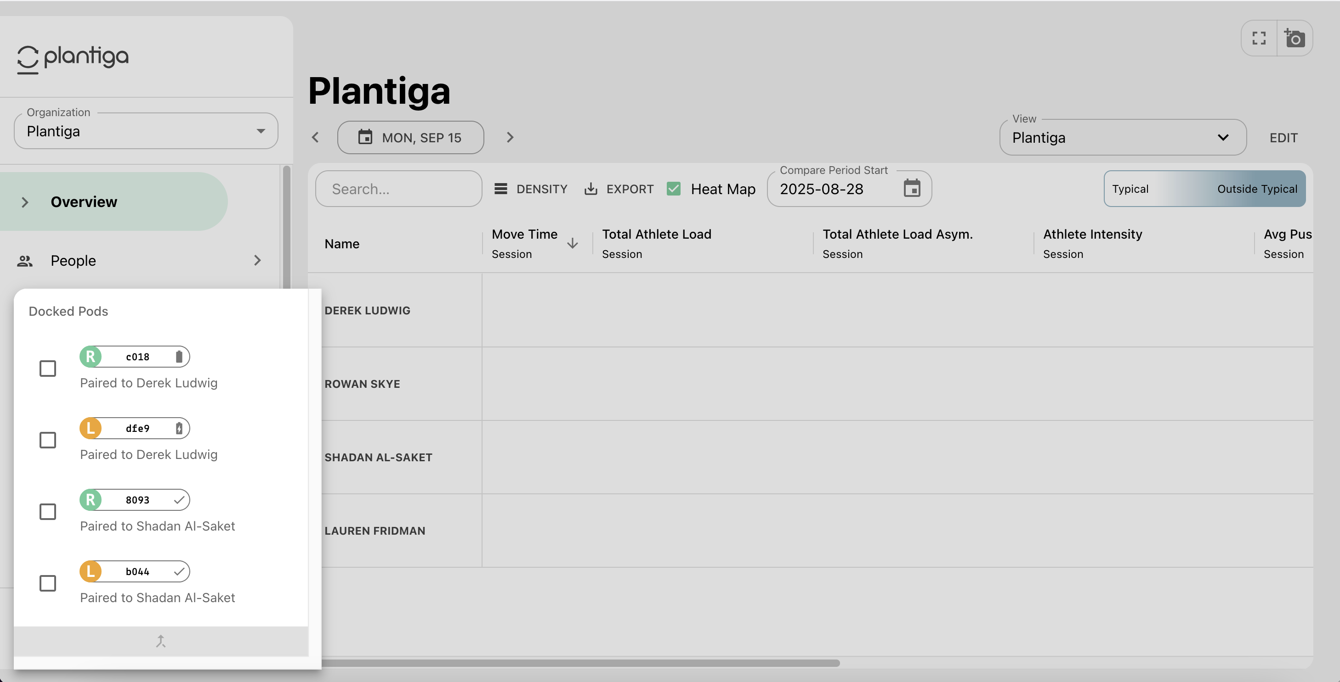Click the fullscreen expand icon
The width and height of the screenshot is (1340, 682).
coord(1259,38)
